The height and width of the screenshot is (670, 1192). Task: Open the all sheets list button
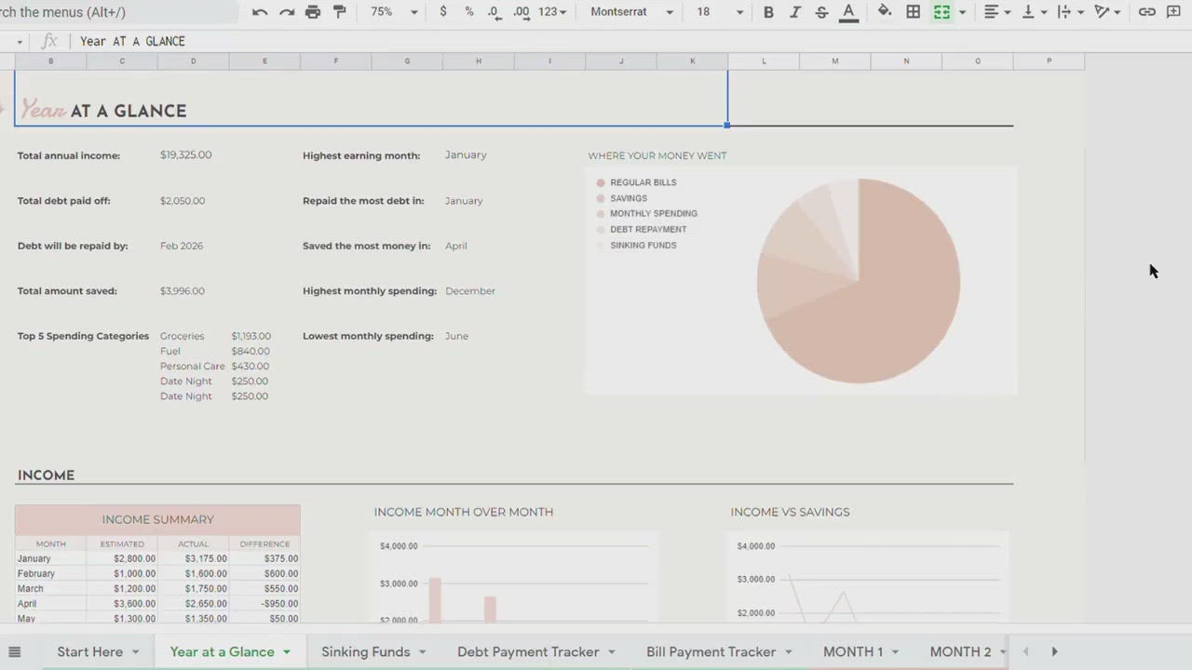(15, 651)
